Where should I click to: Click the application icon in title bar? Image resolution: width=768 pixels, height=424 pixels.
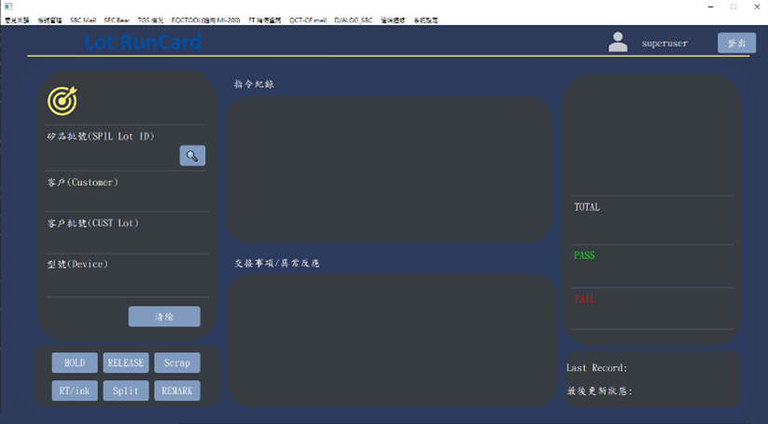pyautogui.click(x=8, y=7)
